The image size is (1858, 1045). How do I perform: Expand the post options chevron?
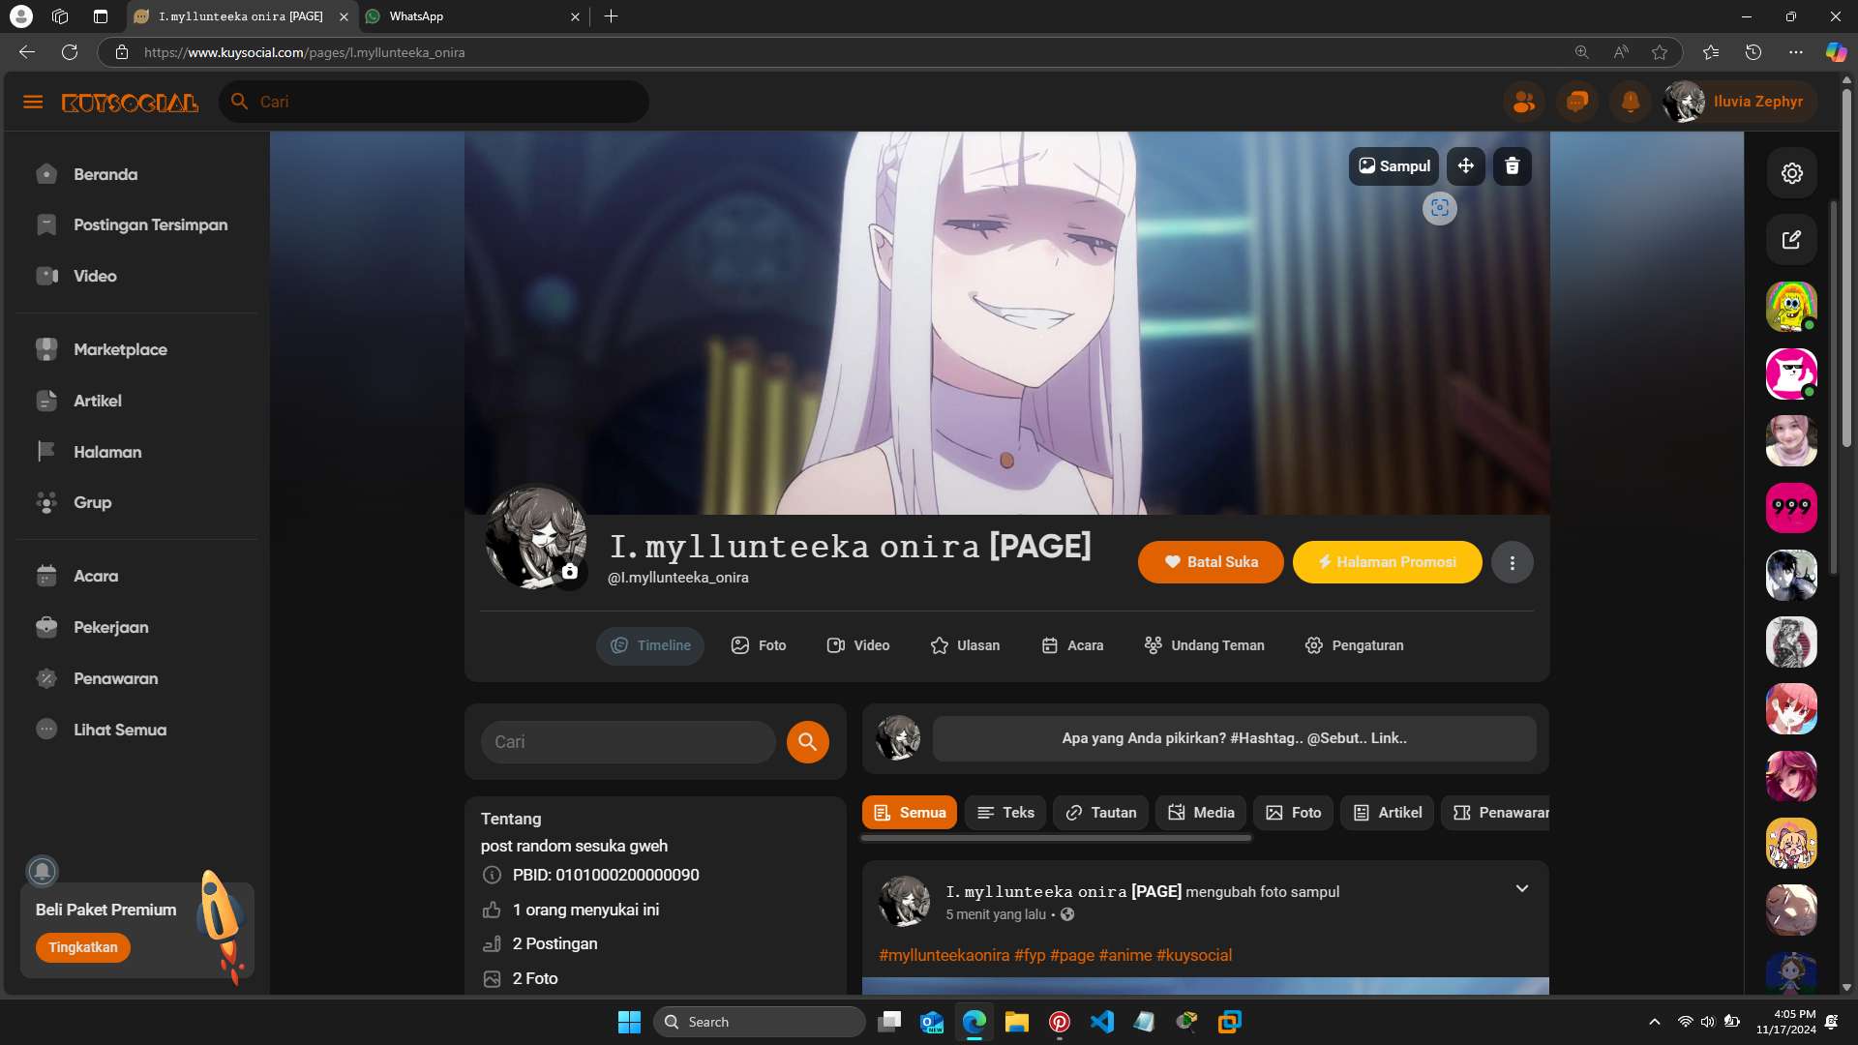click(1522, 889)
